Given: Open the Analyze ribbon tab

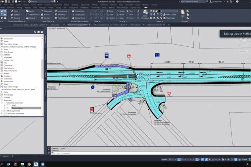Looking at the screenshot, I should [28, 8].
